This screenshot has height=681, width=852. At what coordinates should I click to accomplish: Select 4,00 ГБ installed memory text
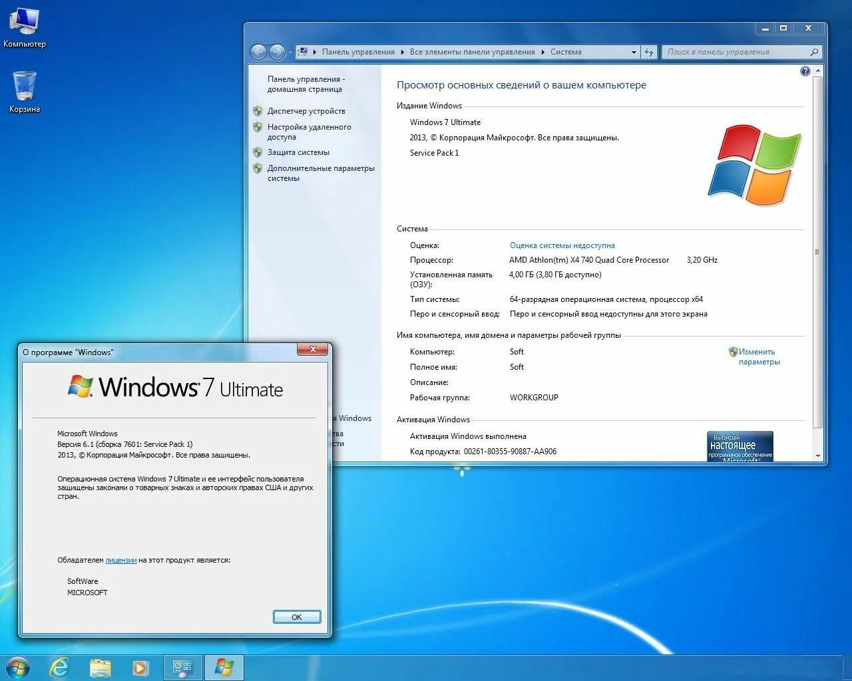555,275
